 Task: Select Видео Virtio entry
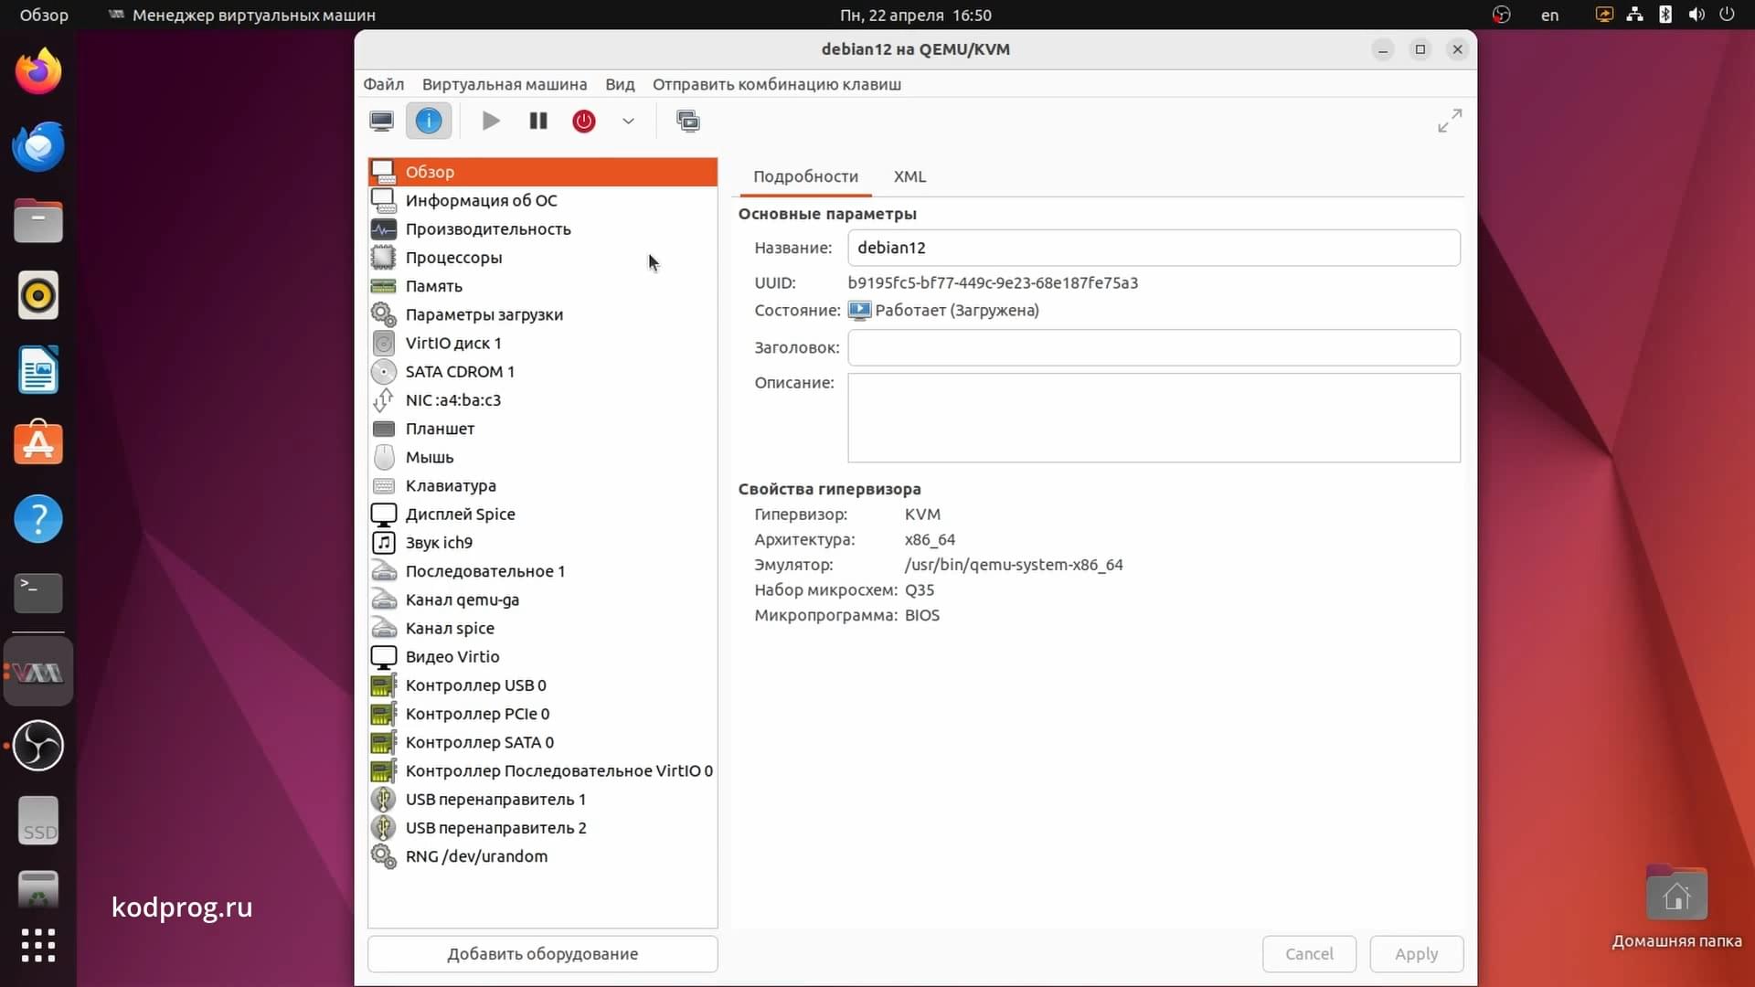(543, 656)
